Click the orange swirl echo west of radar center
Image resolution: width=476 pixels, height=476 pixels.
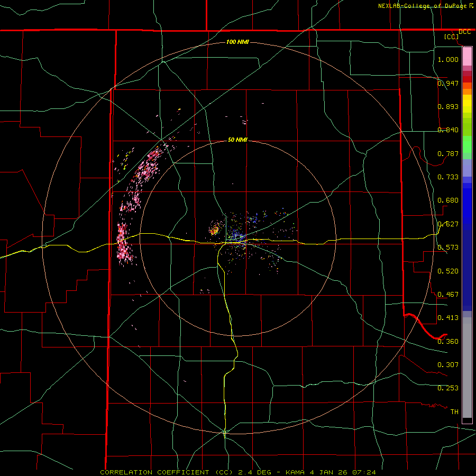tap(215, 229)
